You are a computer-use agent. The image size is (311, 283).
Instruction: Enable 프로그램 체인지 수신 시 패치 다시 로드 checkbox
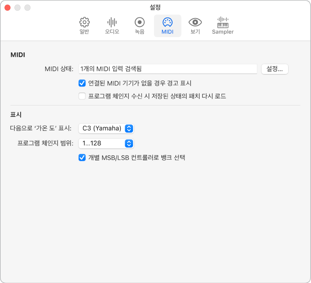tap(82, 96)
